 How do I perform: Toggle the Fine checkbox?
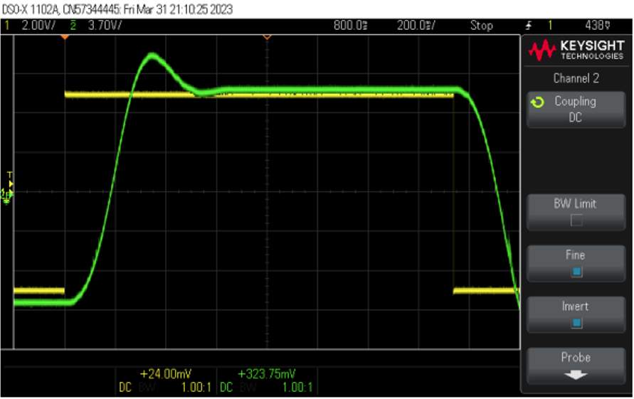point(576,272)
